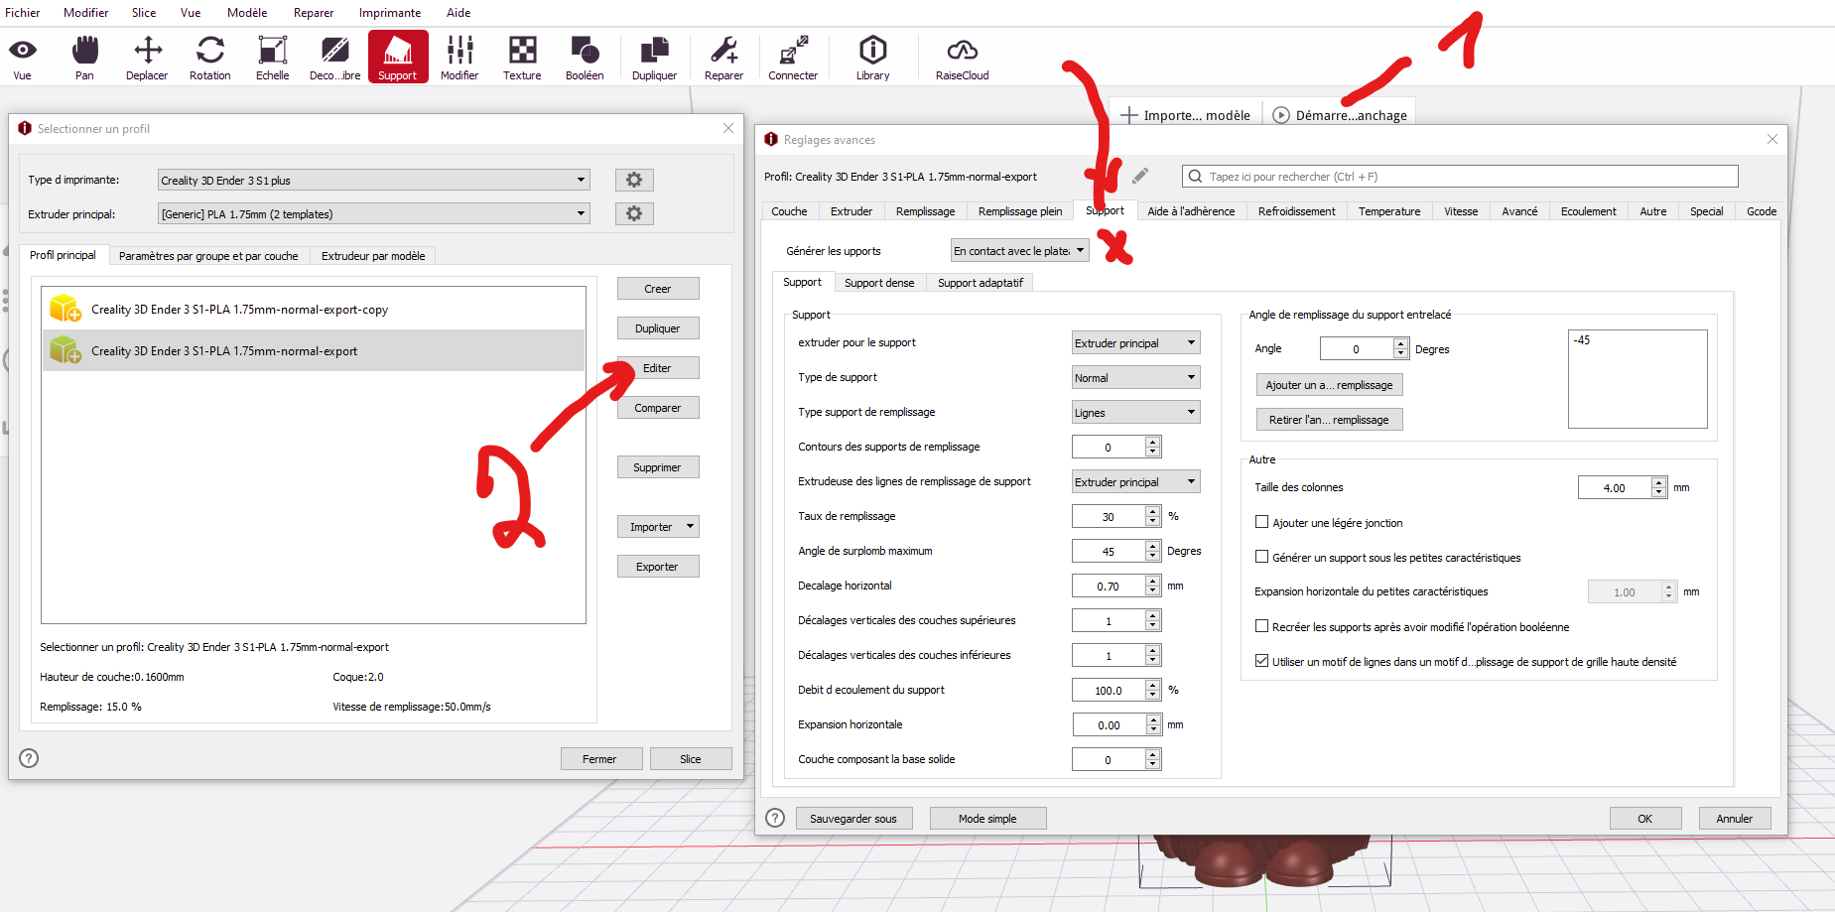Image resolution: width=1835 pixels, height=912 pixels.
Task: Click the Taux de remplissage value field
Action: click(1108, 516)
